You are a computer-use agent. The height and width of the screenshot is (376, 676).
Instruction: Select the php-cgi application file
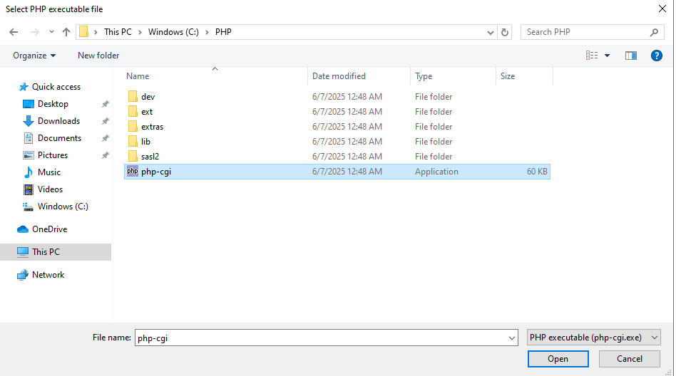pos(337,172)
